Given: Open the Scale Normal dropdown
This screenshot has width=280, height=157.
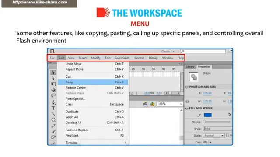Looking at the screenshot, I should point(214,136).
